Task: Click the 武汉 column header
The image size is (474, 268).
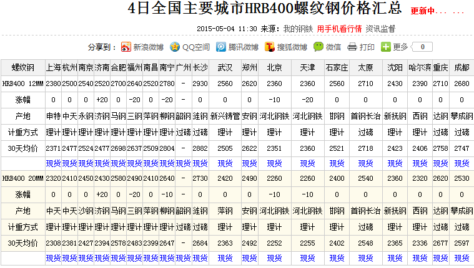Action: click(x=225, y=67)
